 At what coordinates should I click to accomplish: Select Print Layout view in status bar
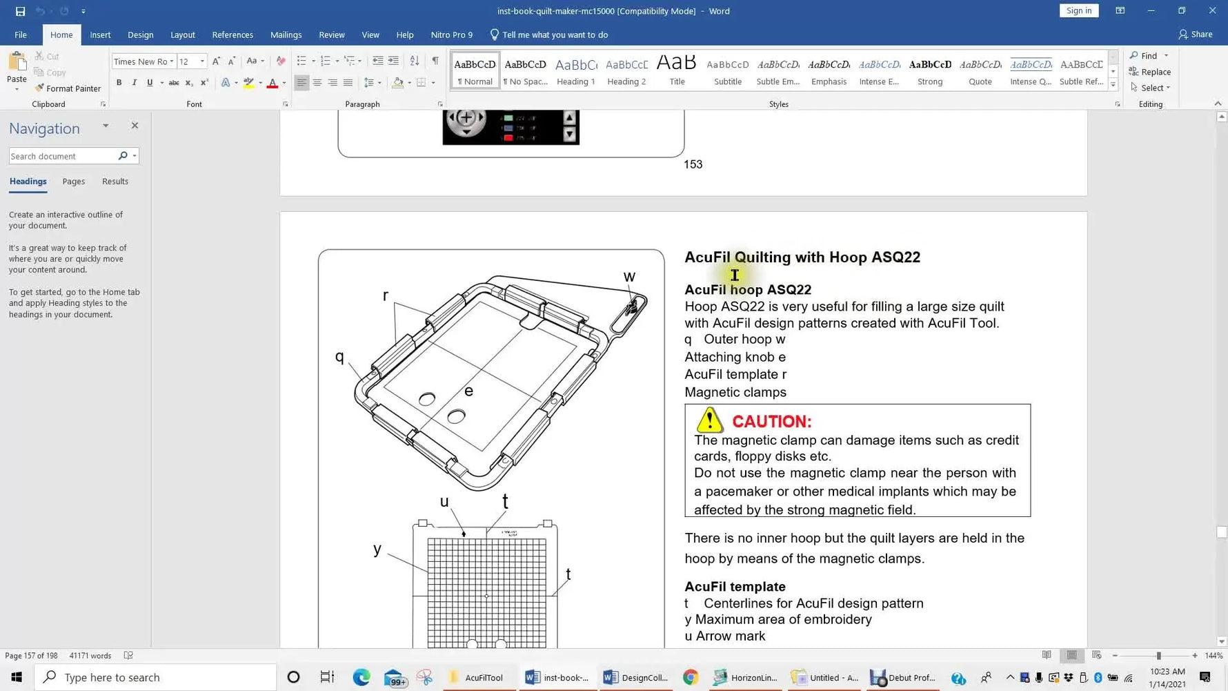pyautogui.click(x=1071, y=656)
